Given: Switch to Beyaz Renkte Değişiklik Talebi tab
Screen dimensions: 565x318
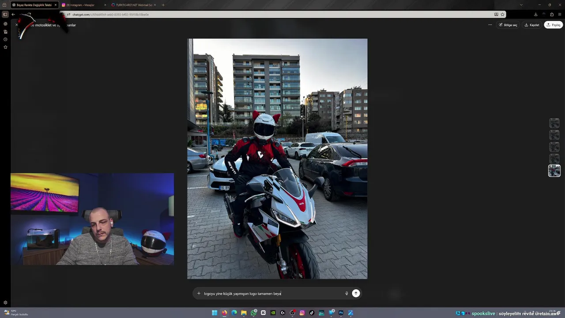Looking at the screenshot, I should click(34, 5).
